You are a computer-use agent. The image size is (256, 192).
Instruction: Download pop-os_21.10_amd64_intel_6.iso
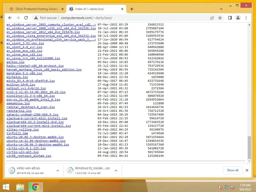click(x=33, y=99)
